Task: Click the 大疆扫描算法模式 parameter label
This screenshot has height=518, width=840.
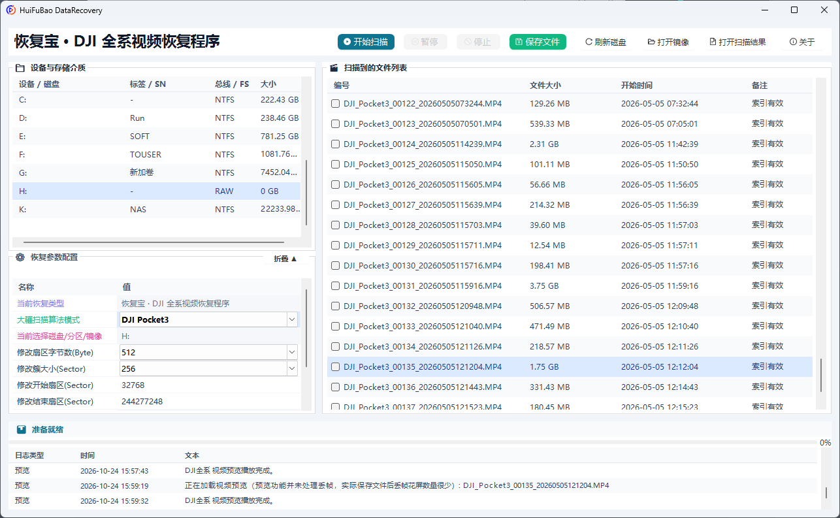Action: click(48, 319)
